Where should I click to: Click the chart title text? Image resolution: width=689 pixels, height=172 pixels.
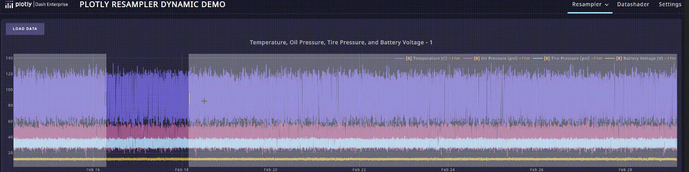pos(341,43)
